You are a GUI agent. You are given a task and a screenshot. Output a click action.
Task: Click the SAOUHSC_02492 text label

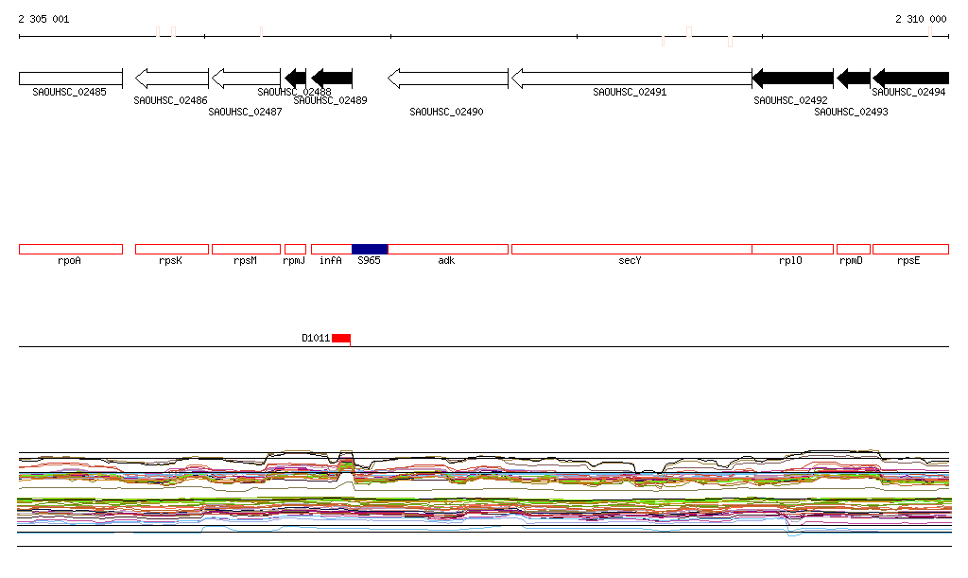coord(790,100)
